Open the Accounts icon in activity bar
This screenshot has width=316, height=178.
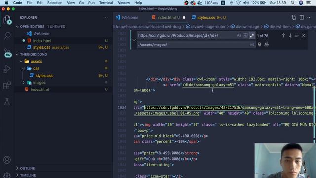(x=7, y=160)
